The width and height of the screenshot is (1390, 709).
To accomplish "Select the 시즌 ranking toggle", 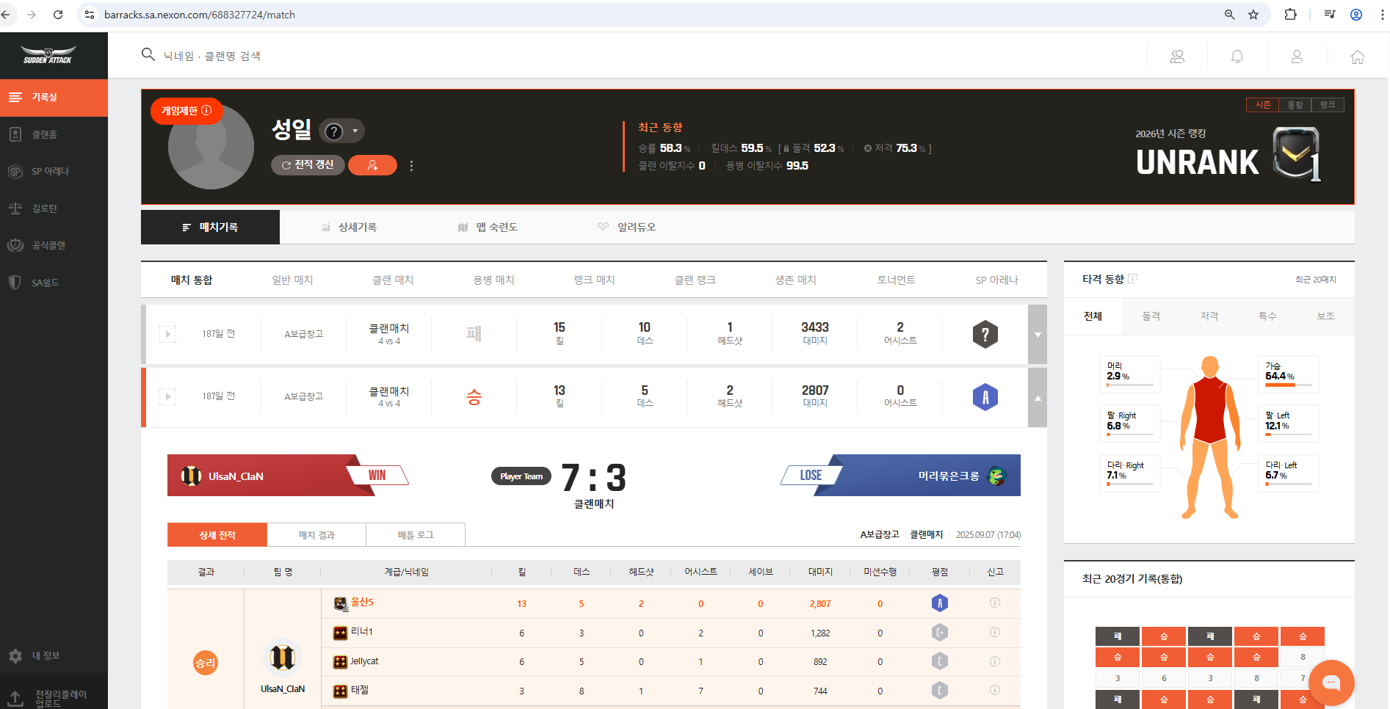I will click(x=1262, y=105).
